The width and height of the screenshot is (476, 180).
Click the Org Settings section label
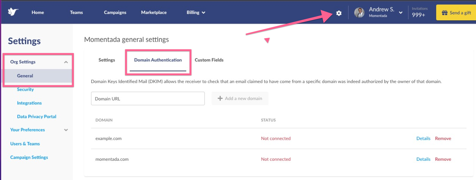click(x=23, y=62)
